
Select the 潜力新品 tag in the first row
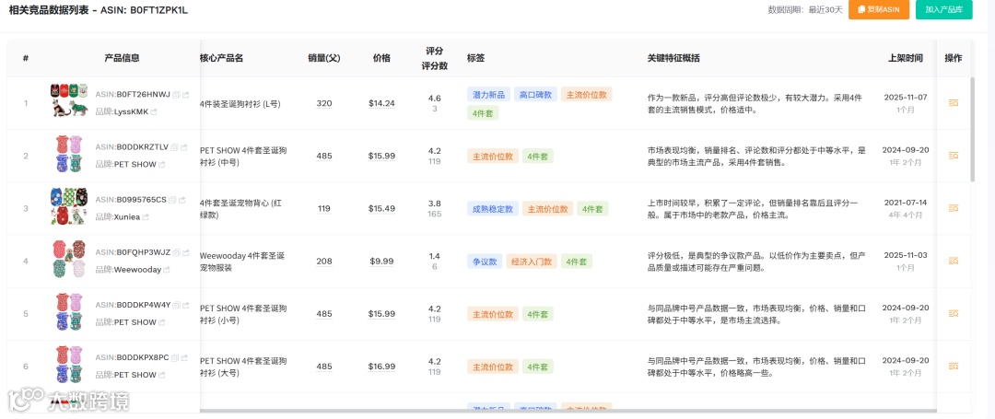tap(488, 95)
